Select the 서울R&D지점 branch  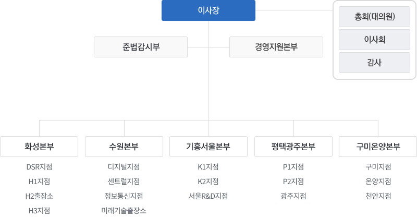pyautogui.click(x=208, y=196)
